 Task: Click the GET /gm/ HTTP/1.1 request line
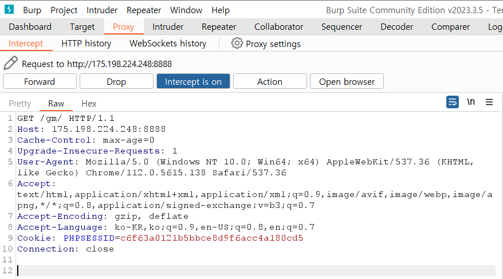point(66,119)
